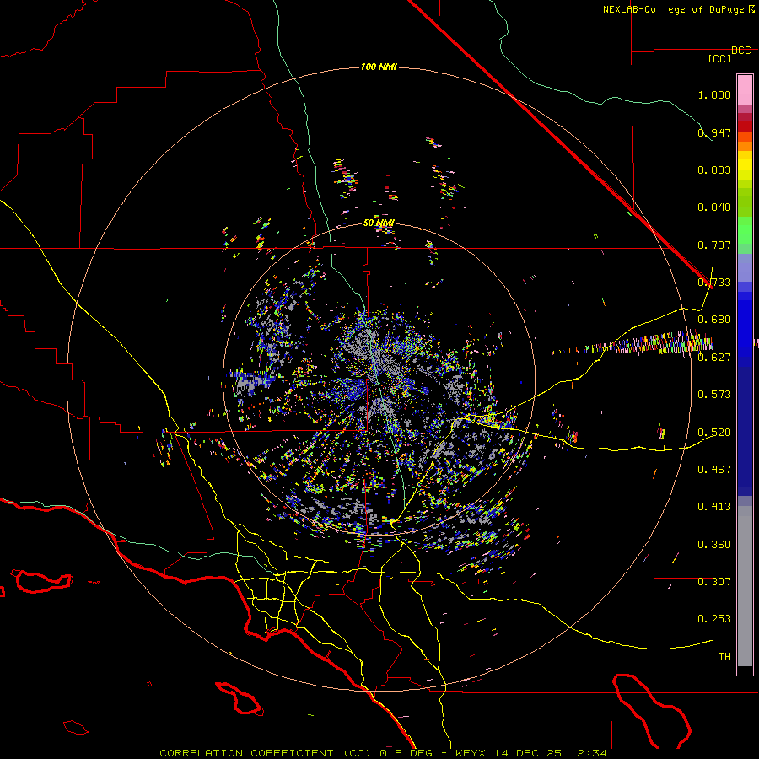Click the 0.413 legend value
Image resolution: width=759 pixels, height=759 pixels.
pos(714,506)
